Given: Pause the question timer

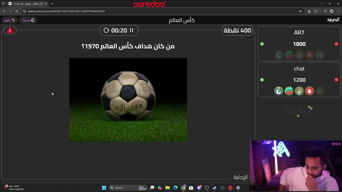Looking at the screenshot, I should [x=131, y=30].
